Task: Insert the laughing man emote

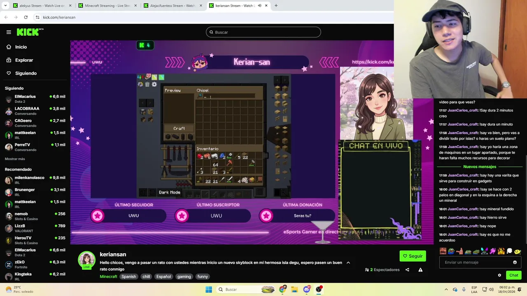Action: click(443, 251)
